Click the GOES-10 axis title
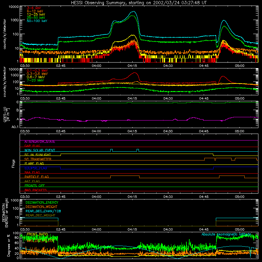 [x=7, y=114]
